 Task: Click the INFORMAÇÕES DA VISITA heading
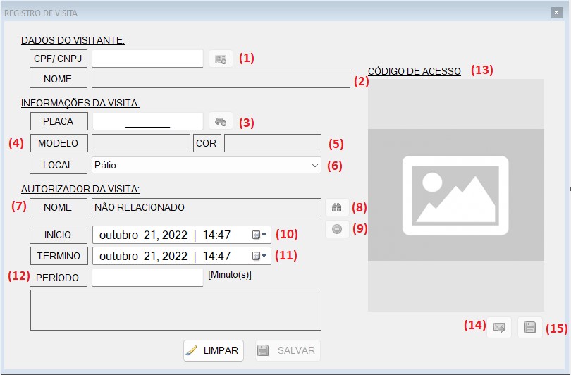80,104
